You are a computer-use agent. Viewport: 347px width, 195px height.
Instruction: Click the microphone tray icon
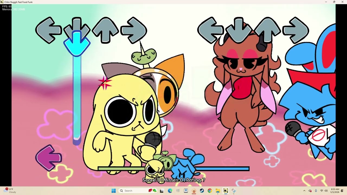(316, 191)
